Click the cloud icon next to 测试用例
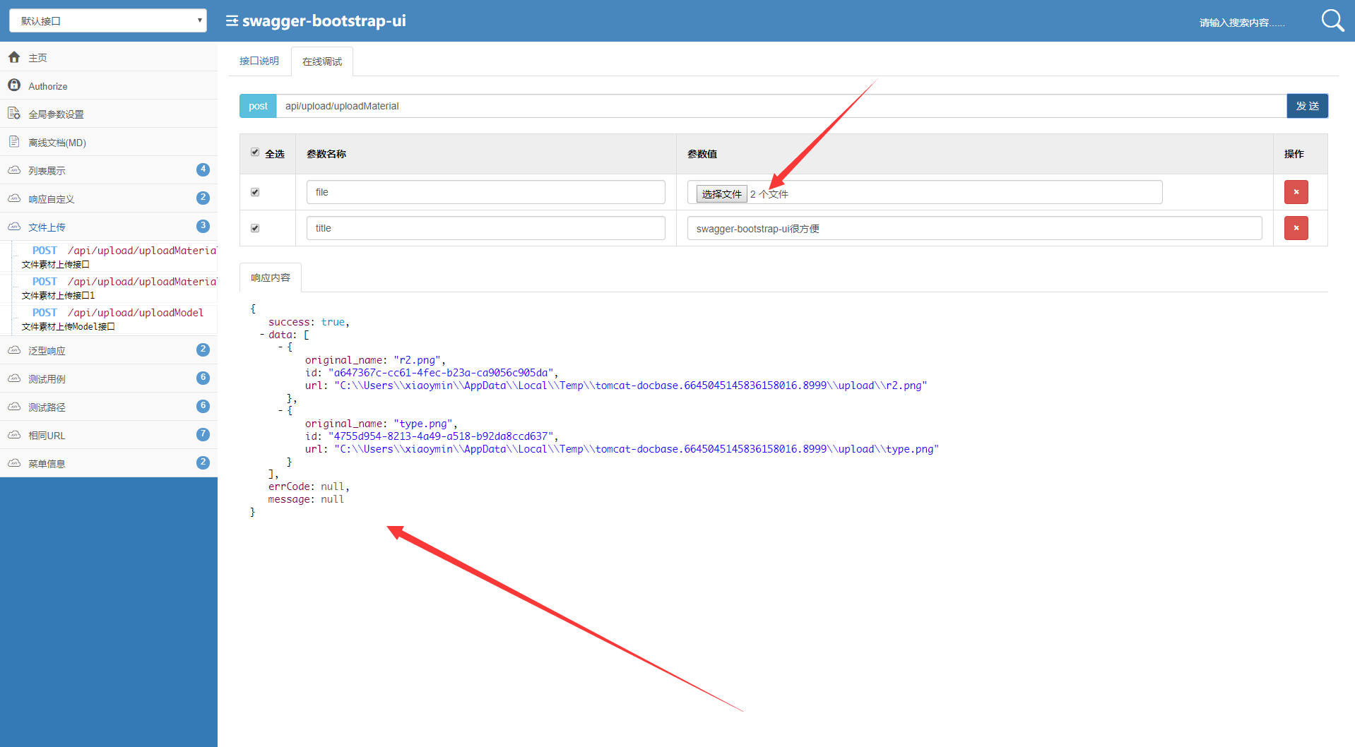 click(14, 378)
